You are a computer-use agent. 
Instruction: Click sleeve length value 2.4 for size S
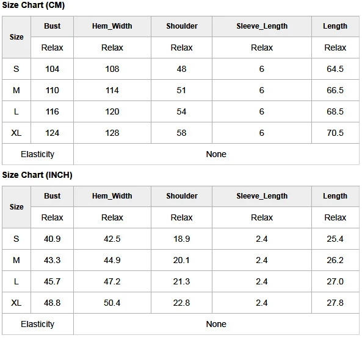click(261, 239)
